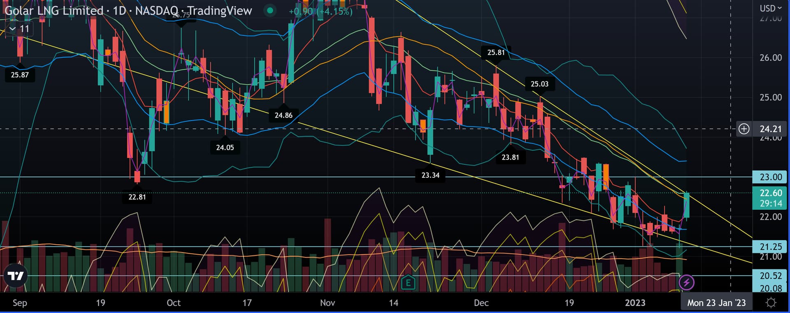Expand the 11 indicators legend chevron

(x=13, y=29)
